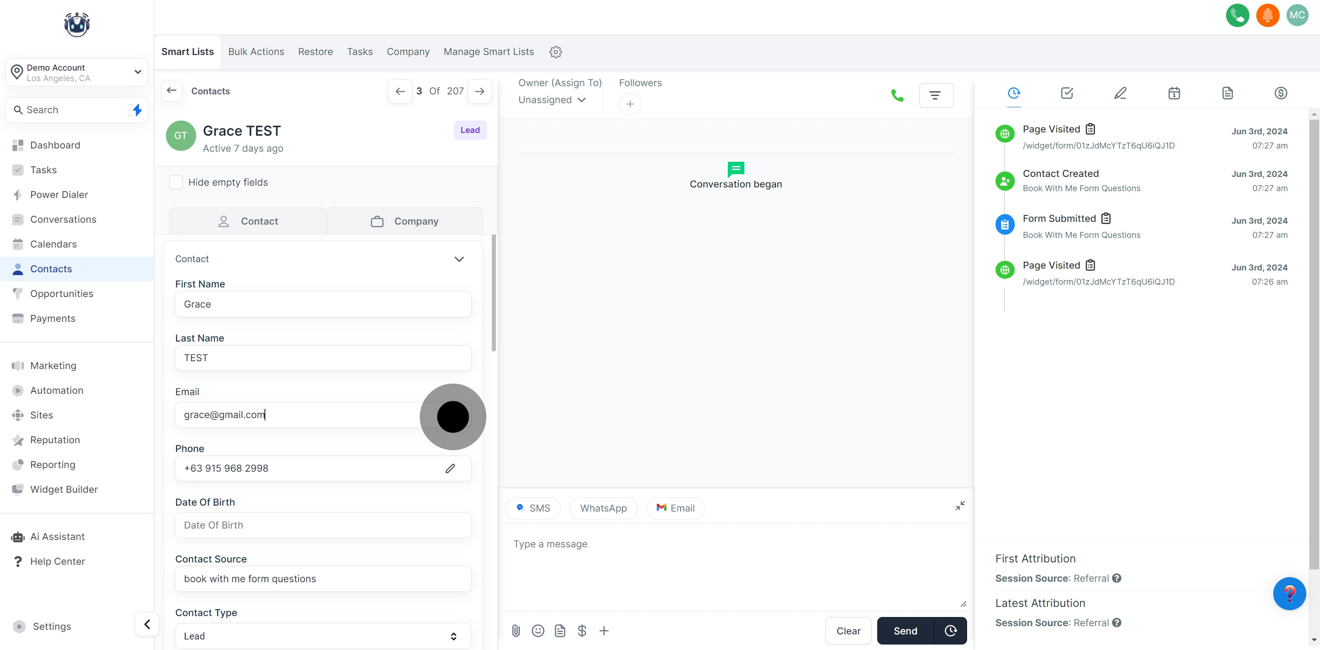
Task: Click the notes pencil icon in right panel
Action: click(1120, 94)
